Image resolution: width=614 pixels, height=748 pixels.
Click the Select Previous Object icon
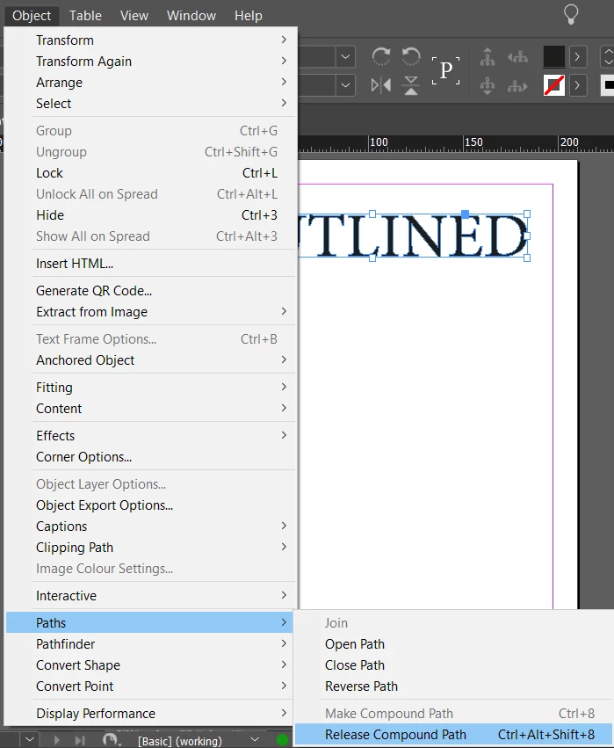(x=517, y=57)
